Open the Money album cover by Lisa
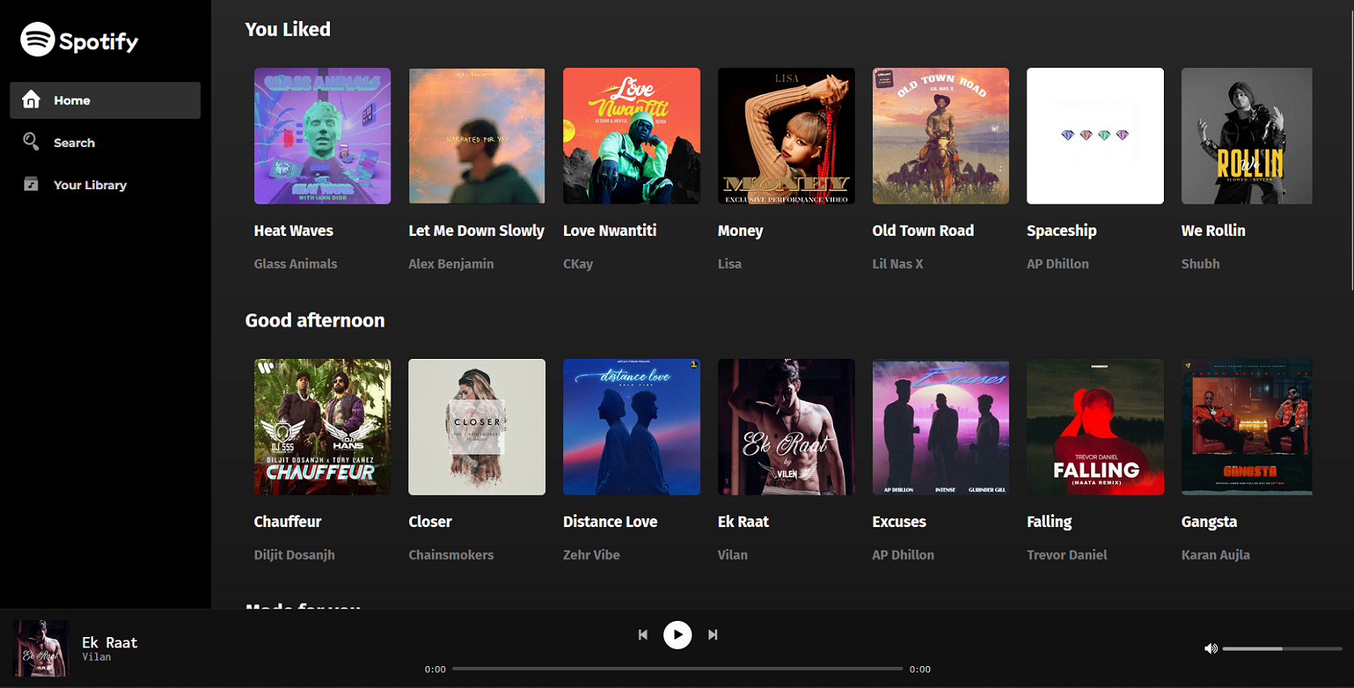 pyautogui.click(x=786, y=136)
